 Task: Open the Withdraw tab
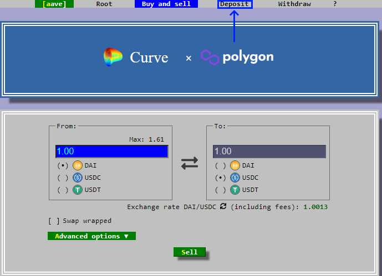(x=294, y=4)
